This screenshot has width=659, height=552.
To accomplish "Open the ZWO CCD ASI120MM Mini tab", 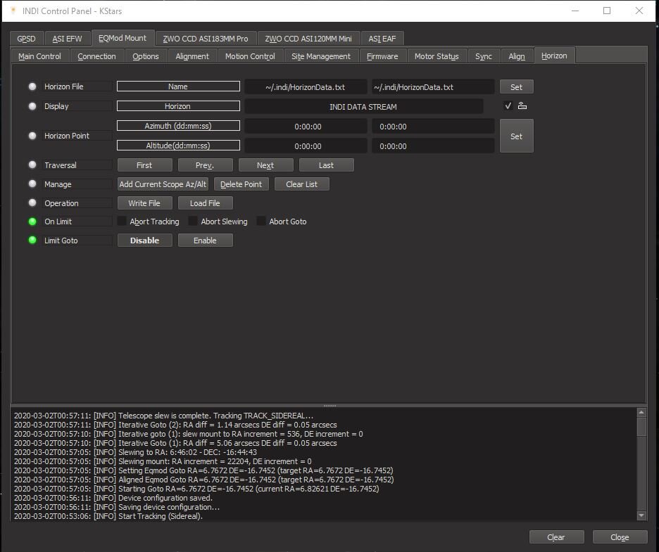I will (x=308, y=39).
